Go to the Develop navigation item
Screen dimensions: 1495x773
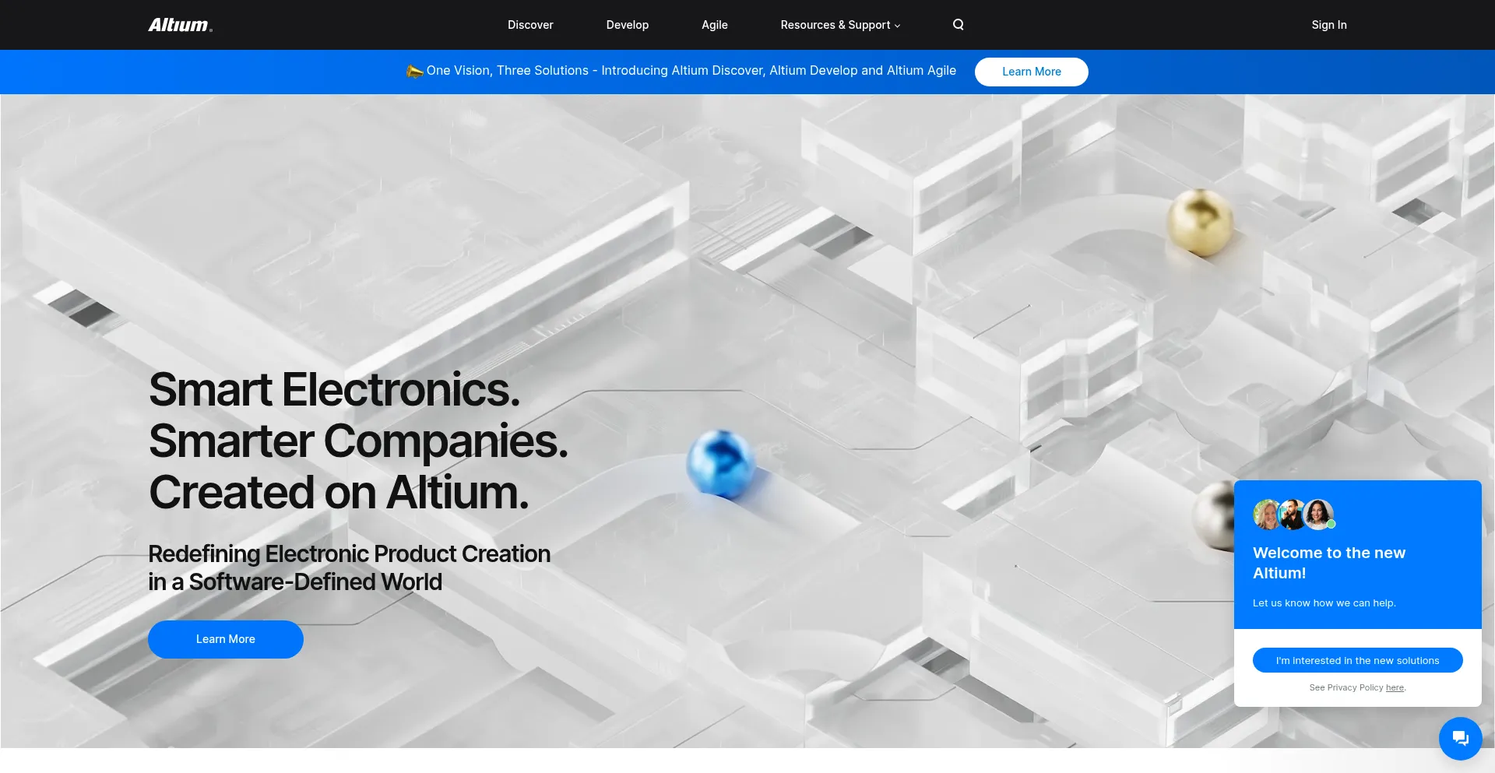[x=627, y=25]
